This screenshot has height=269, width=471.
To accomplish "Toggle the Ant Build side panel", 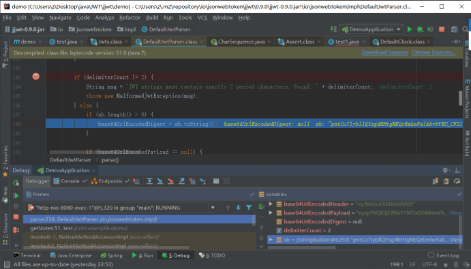I will pos(467,143).
